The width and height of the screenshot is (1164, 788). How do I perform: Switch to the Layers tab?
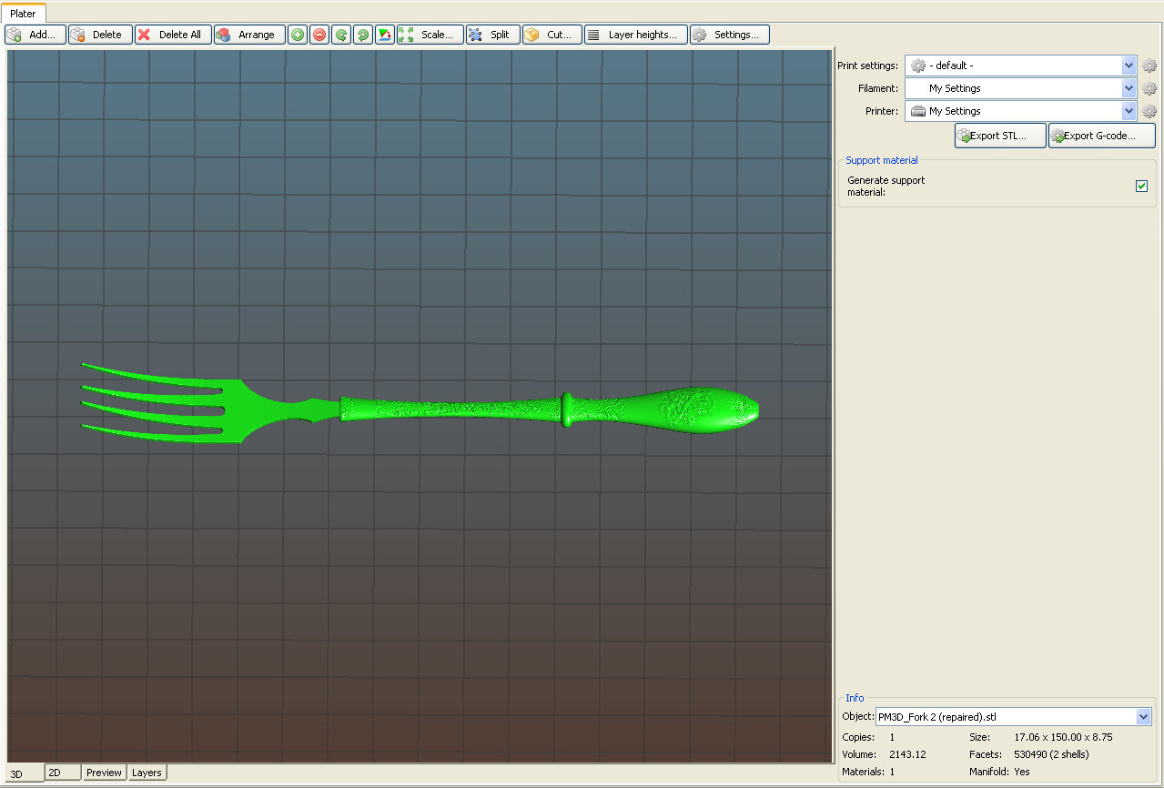click(147, 772)
